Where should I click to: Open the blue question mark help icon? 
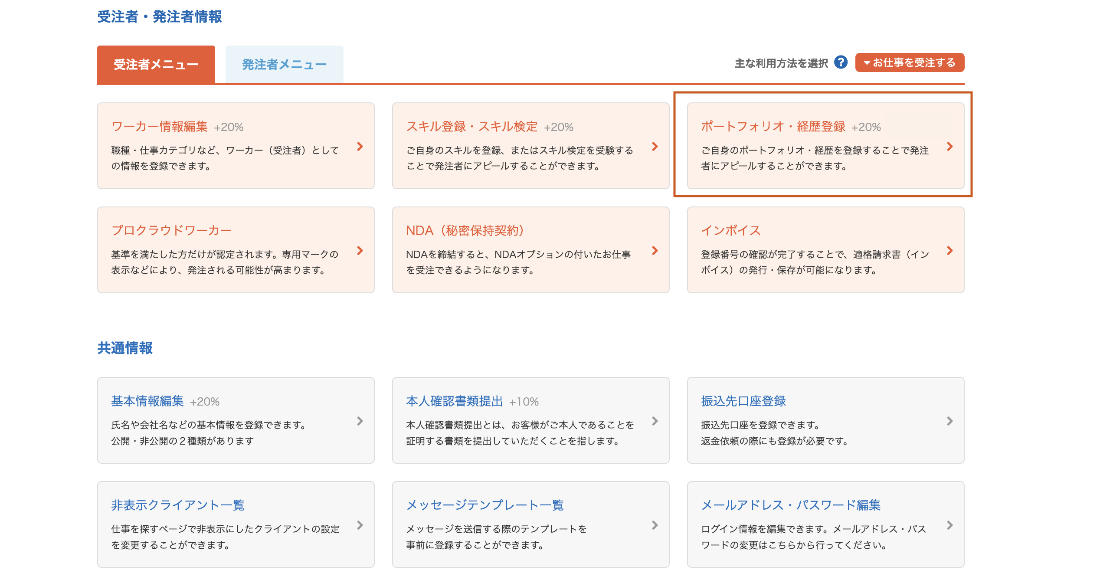pos(841,62)
